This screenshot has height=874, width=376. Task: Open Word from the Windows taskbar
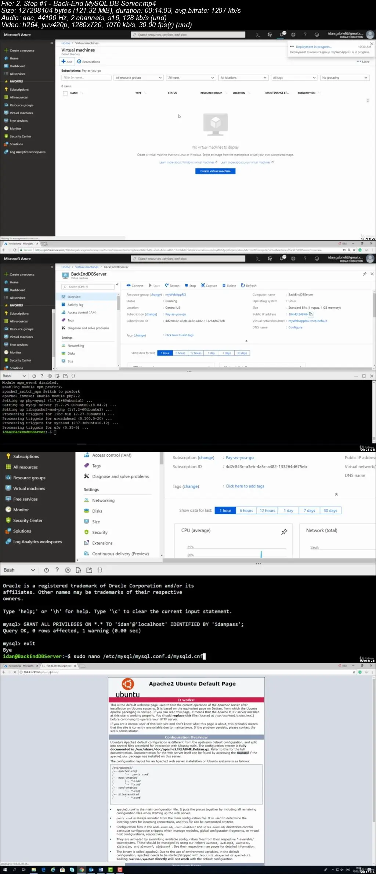(x=101, y=870)
